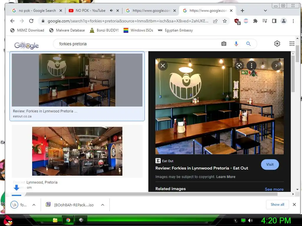The width and height of the screenshot is (302, 226).
Task: Click the striped flag extension icon
Action: click(246, 21)
